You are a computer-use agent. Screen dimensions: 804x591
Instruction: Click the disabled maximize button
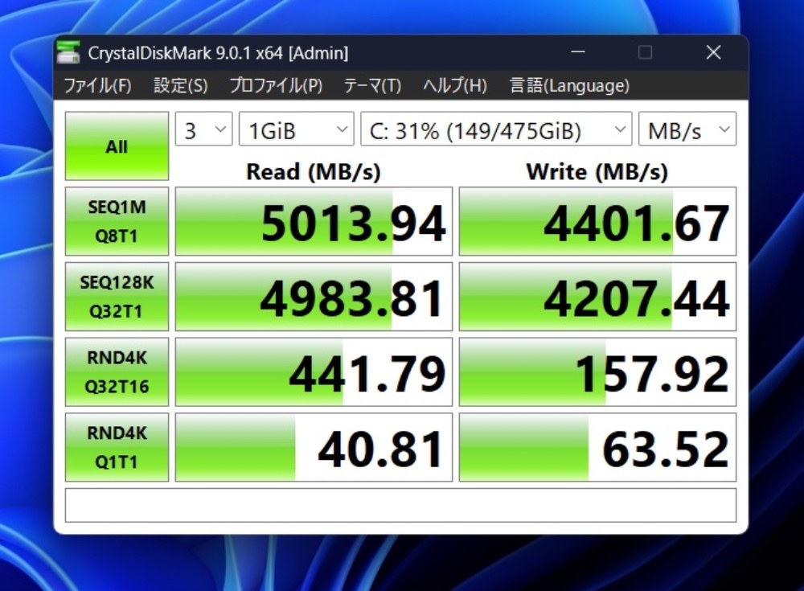pos(645,51)
